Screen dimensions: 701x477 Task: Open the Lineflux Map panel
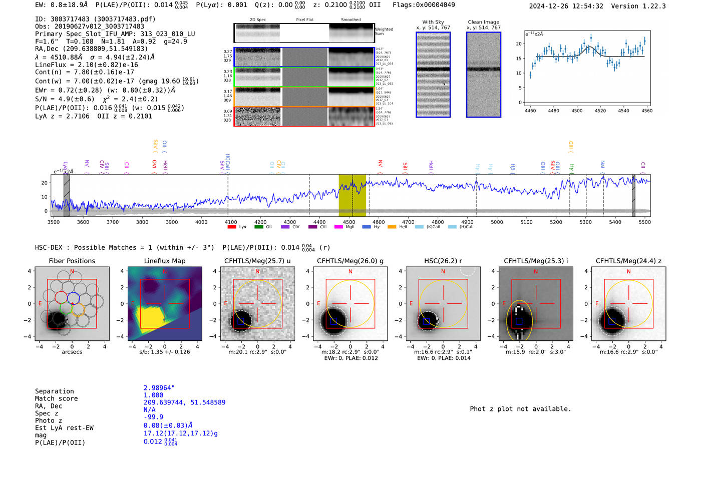tap(165, 304)
